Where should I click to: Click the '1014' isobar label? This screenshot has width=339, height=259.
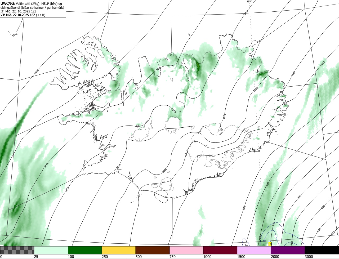[x=104, y=76]
